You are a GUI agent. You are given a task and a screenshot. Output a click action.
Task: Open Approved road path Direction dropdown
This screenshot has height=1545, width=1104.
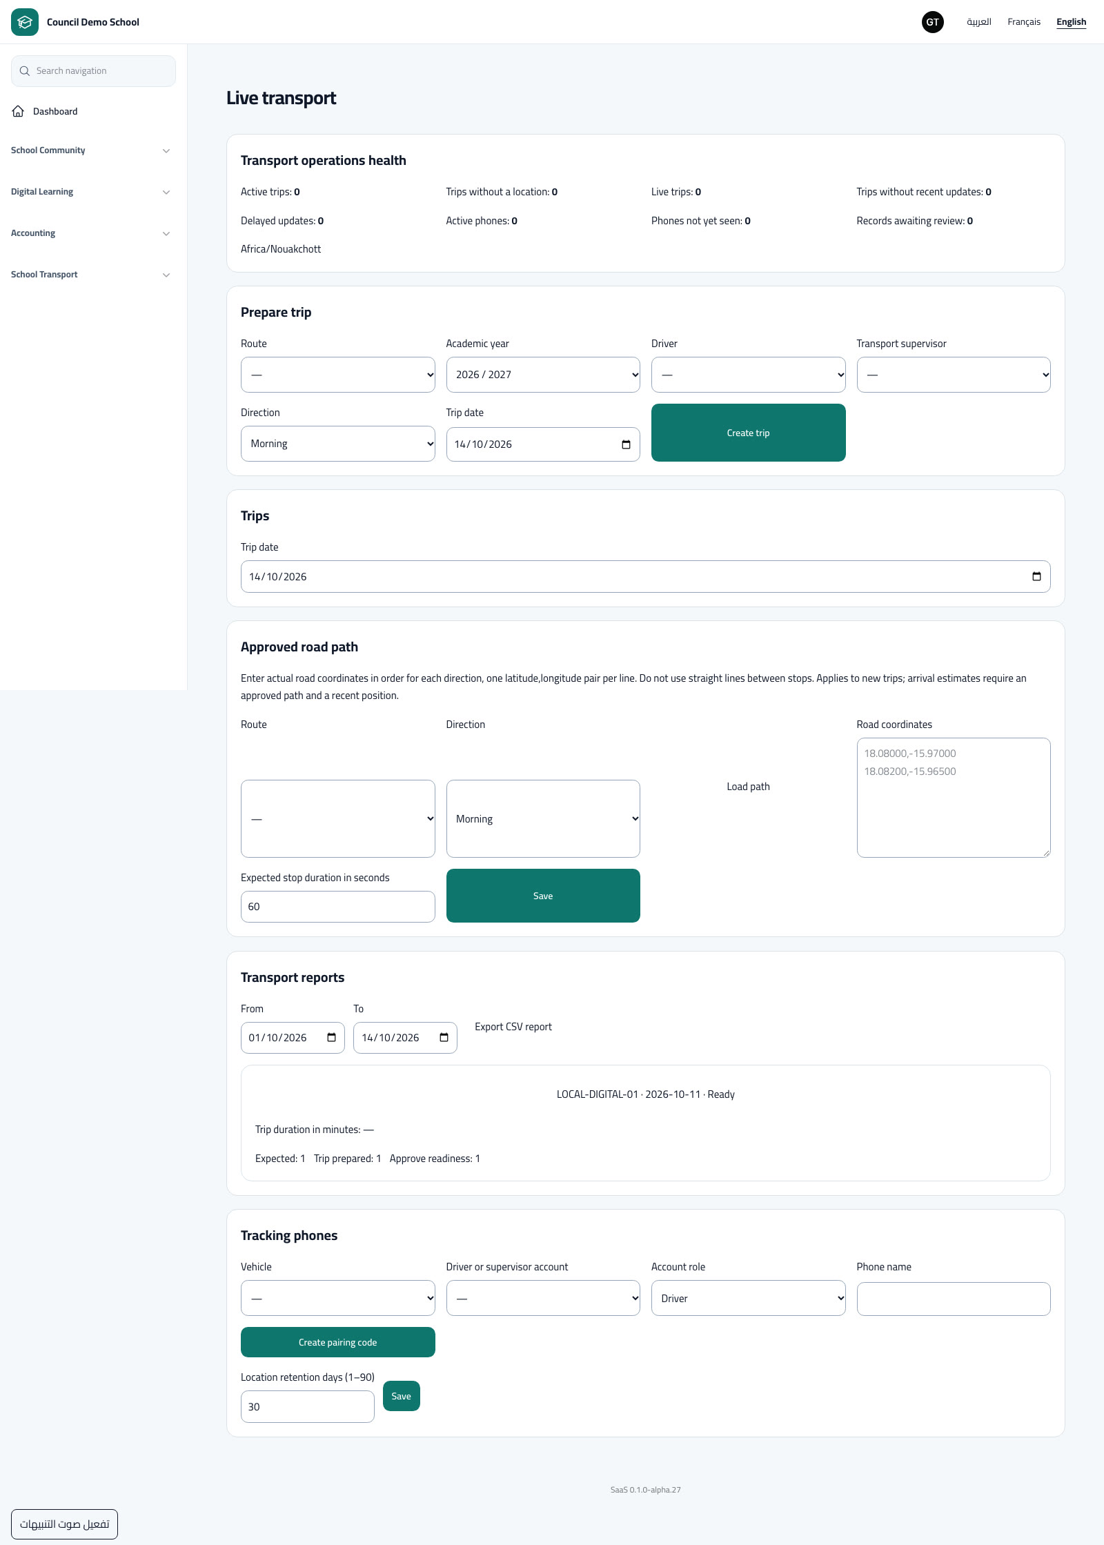point(543,819)
